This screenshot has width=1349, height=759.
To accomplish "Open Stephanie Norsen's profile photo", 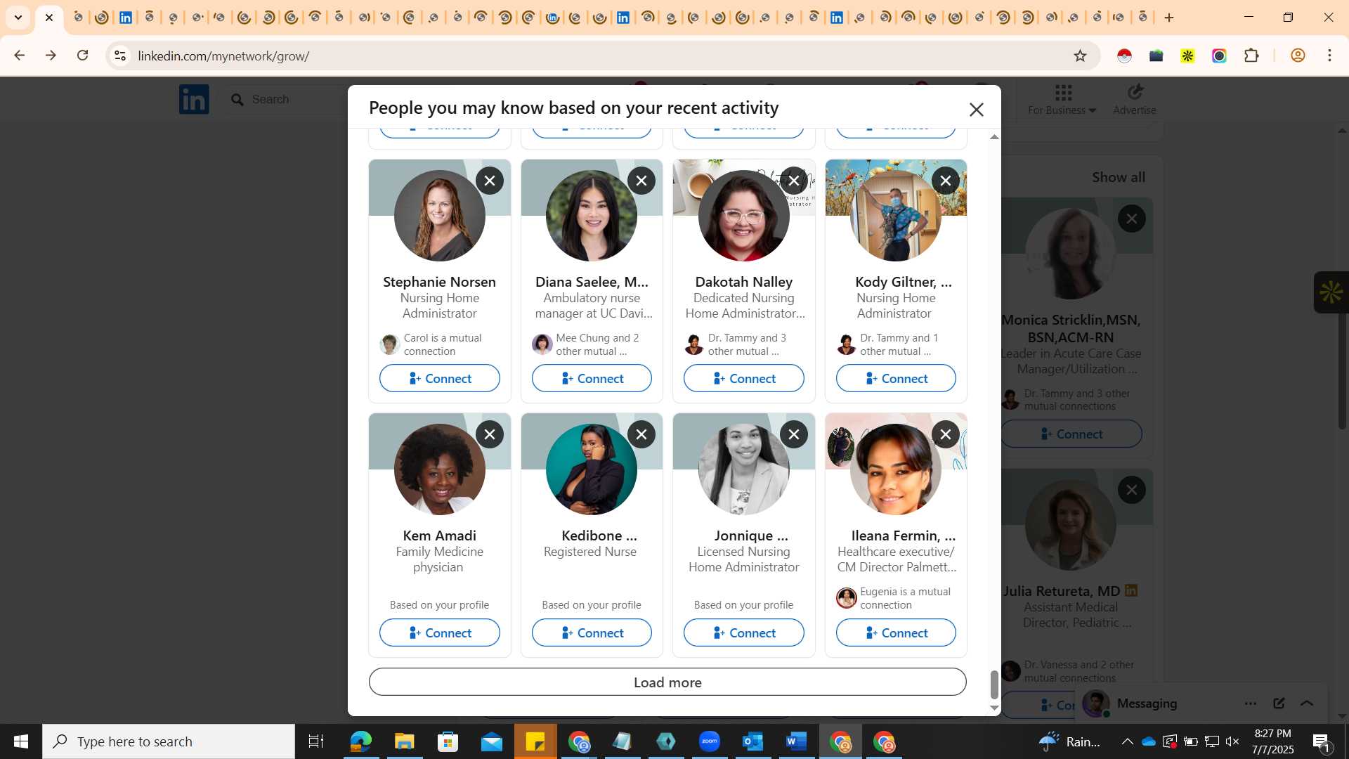I will pyautogui.click(x=440, y=216).
